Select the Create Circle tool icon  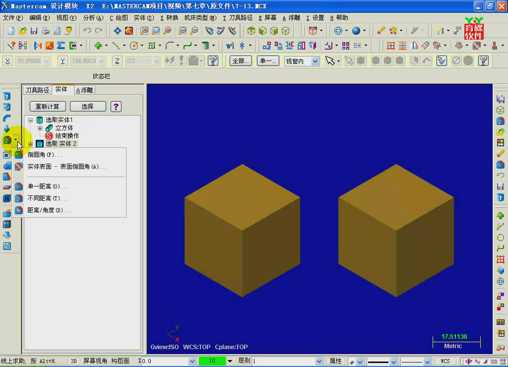click(134, 46)
